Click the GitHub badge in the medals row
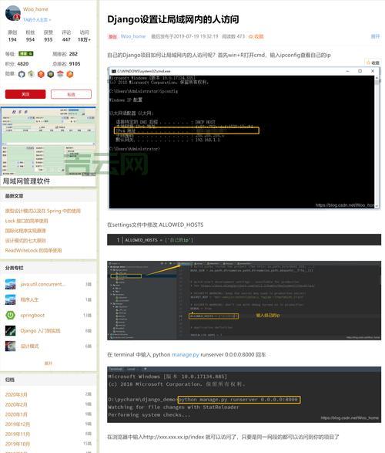Screen dimensions: 385x453 pos(22,74)
